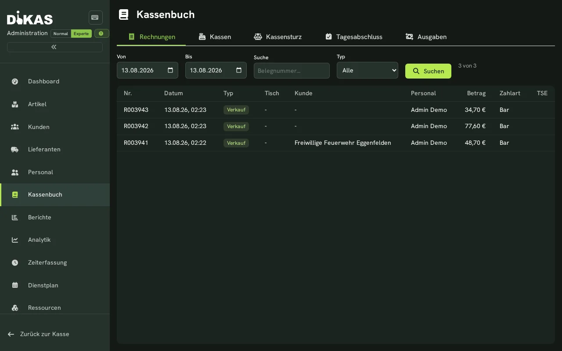Click the 77,60 € amount
This screenshot has height=351, width=562.
[x=475, y=126]
